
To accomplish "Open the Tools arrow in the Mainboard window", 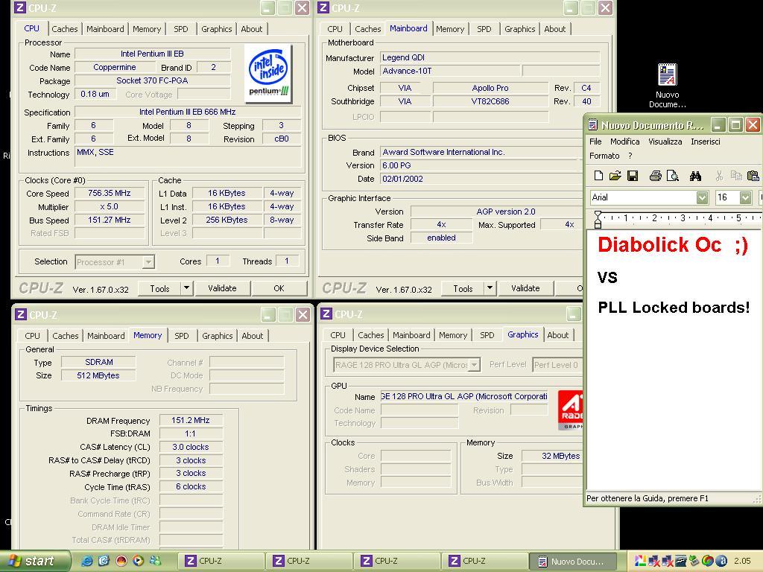I will (x=490, y=288).
